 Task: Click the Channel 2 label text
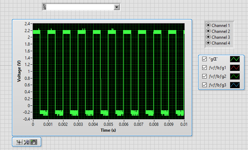tap(221, 31)
